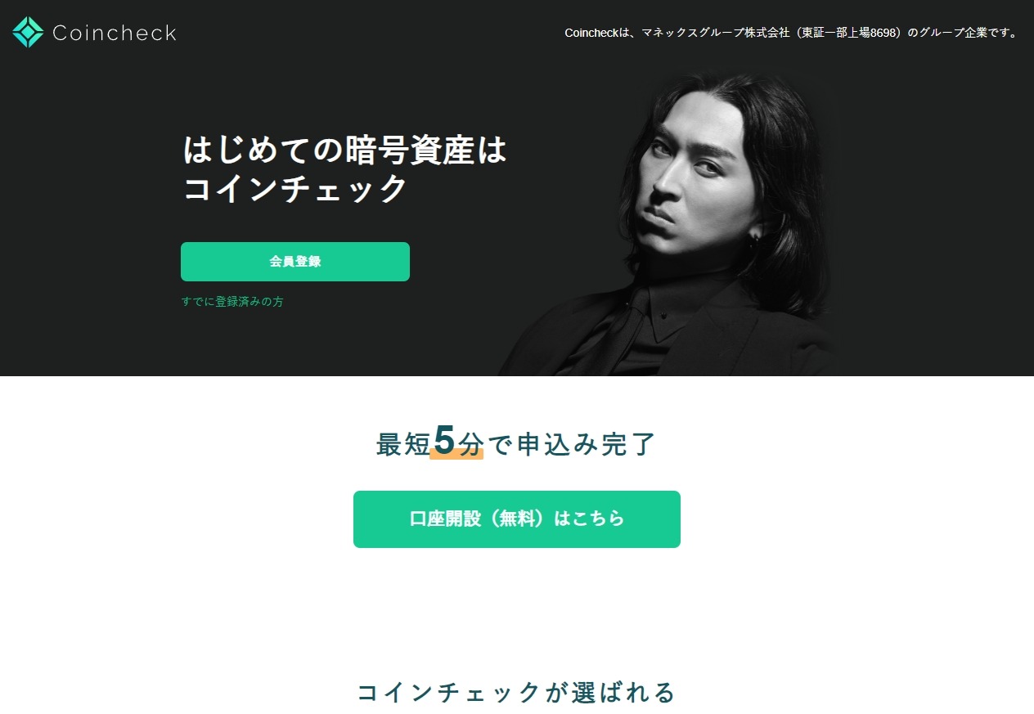Viewport: 1034px width, 714px height.
Task: Click the 会員登録 button
Action: (295, 262)
